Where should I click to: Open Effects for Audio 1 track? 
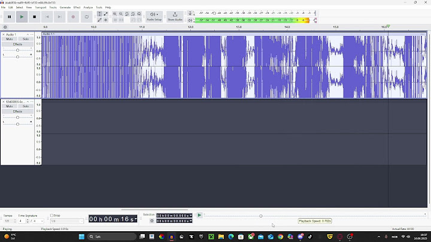point(17,44)
